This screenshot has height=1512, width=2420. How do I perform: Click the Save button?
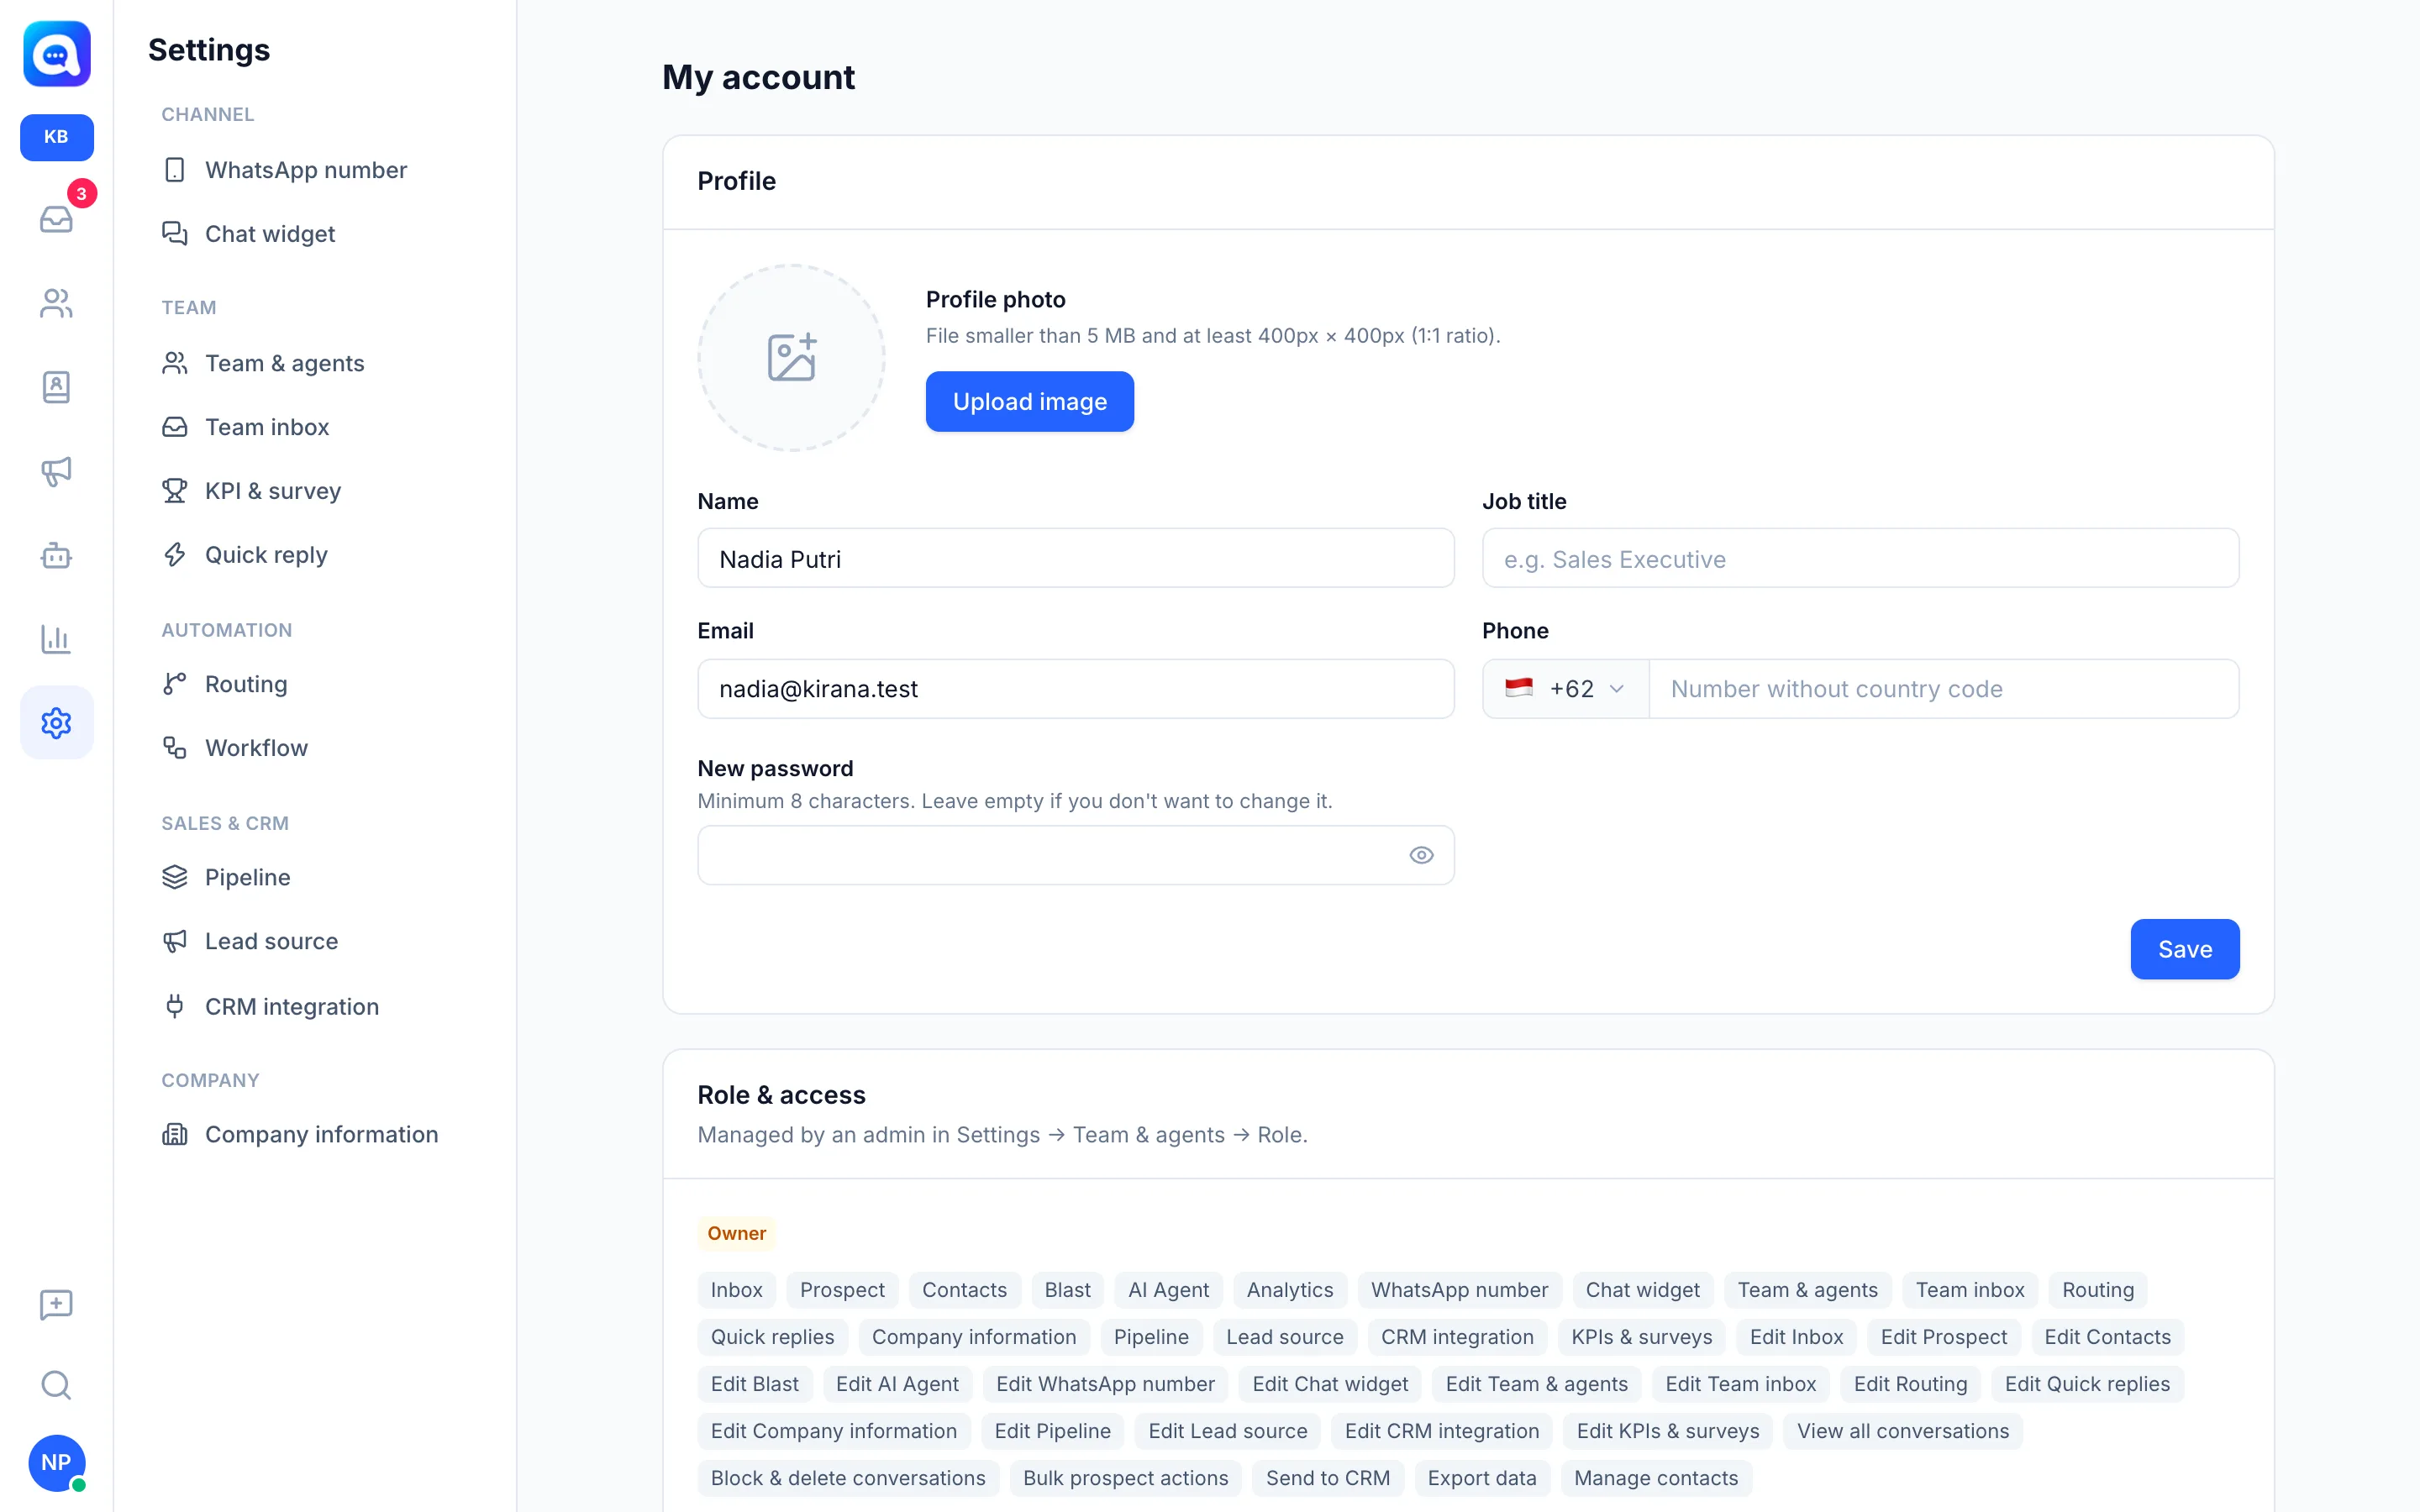(x=2184, y=949)
